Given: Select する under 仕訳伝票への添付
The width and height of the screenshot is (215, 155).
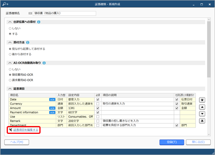Looking at the screenshot, I should pos(10,34).
